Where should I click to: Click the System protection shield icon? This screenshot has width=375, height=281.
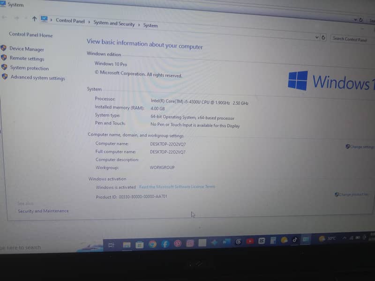click(x=4, y=67)
